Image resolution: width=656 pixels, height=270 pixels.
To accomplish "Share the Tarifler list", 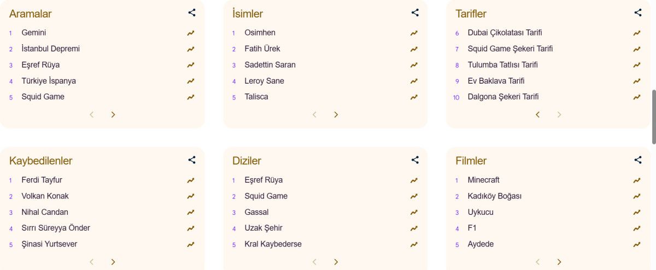I will click(638, 13).
